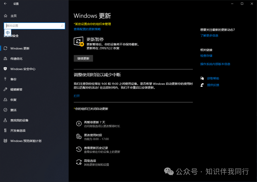257x182 pixels.
Task: Open the home icon next to 主页
Action: tap(6, 16)
